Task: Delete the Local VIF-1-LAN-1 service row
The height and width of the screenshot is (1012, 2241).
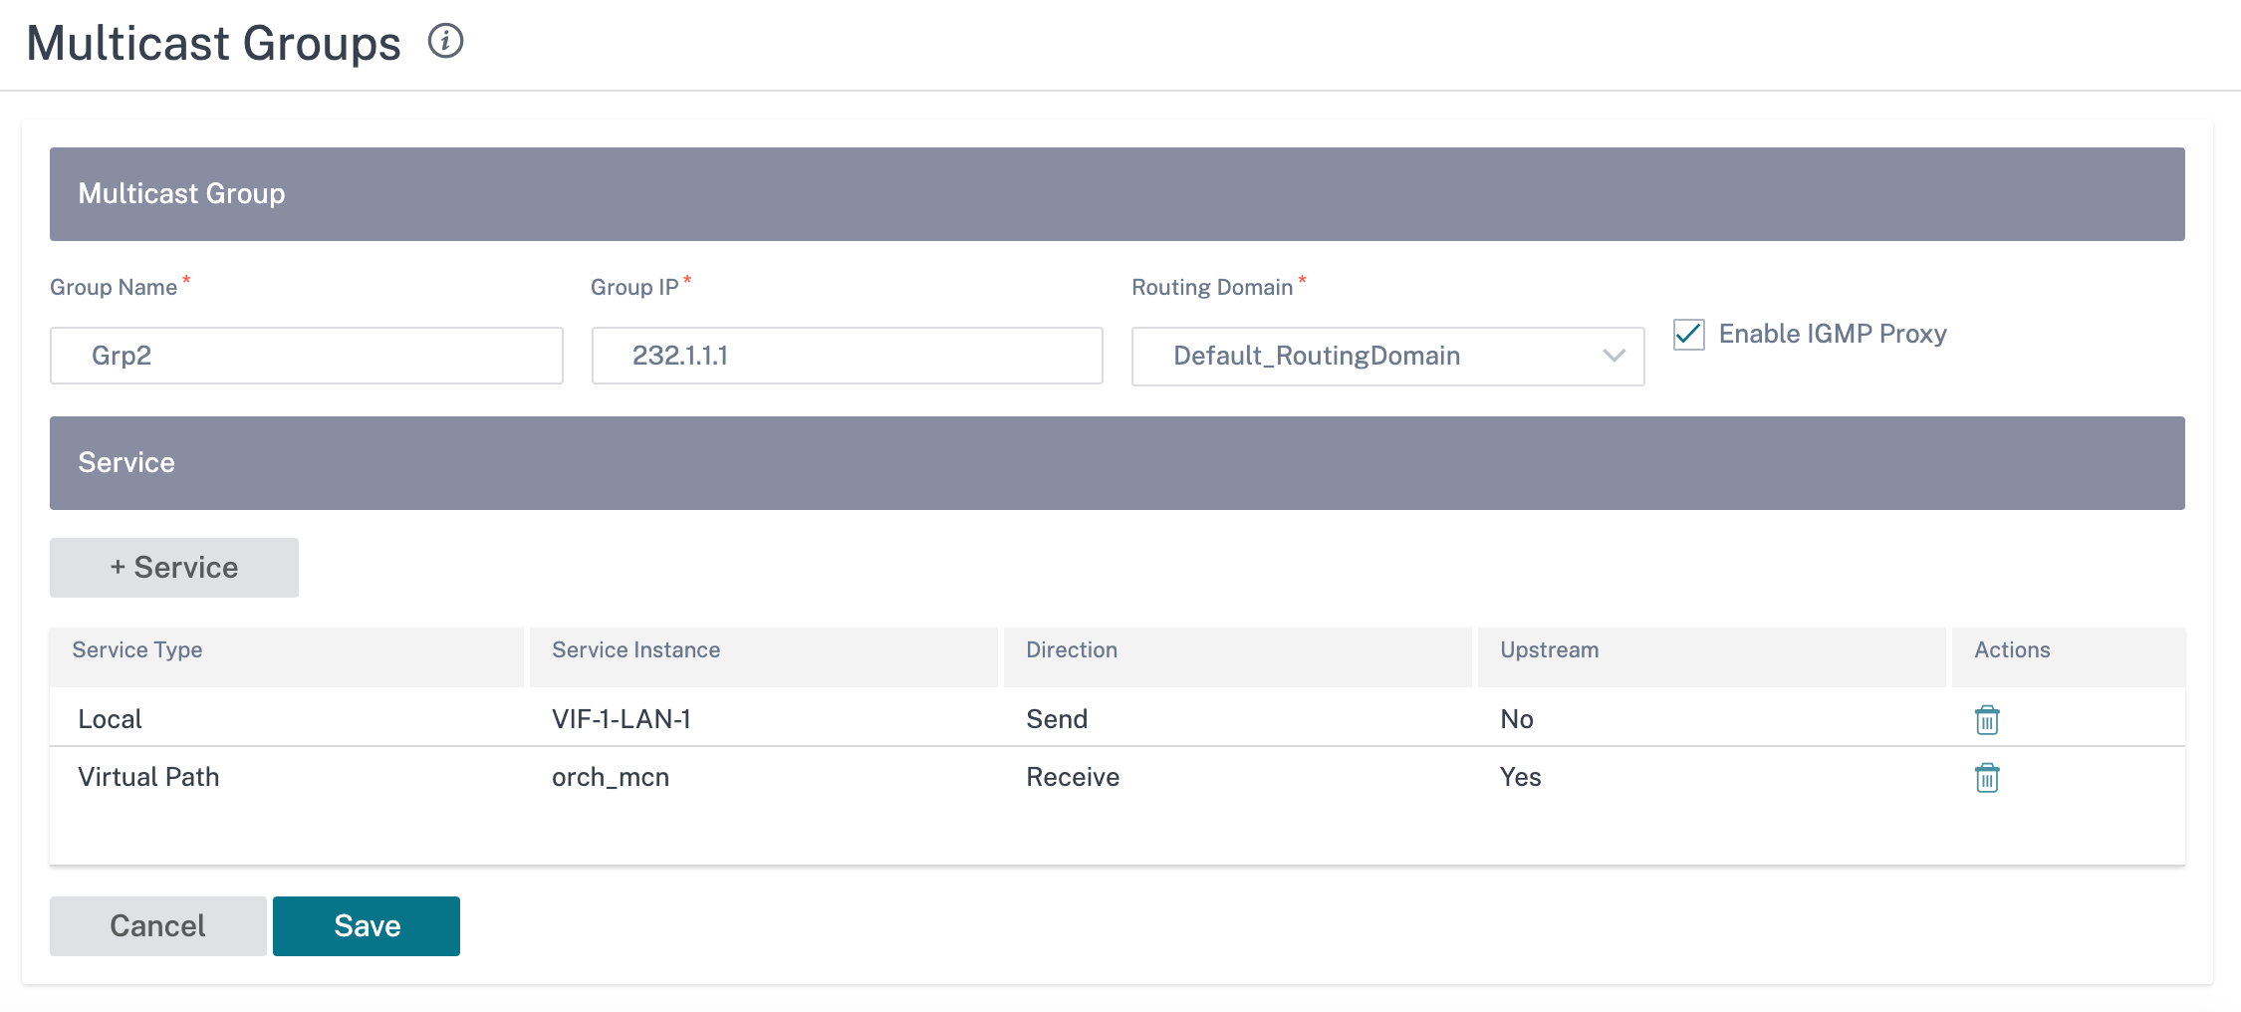Action: (x=1986, y=719)
